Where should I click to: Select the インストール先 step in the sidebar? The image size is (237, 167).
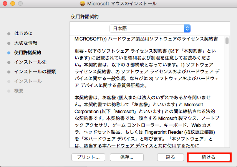pos(30,62)
